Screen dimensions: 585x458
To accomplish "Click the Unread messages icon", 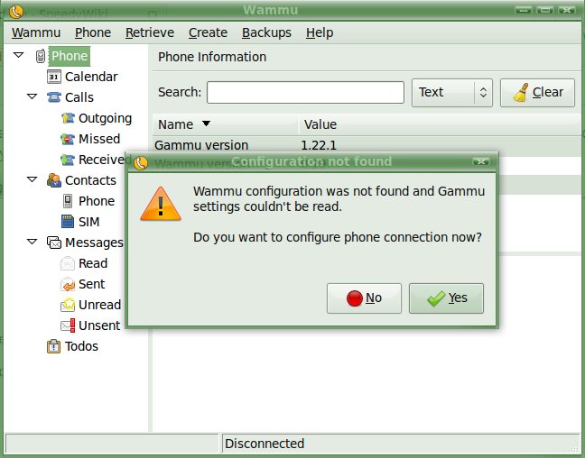I will coord(68,305).
